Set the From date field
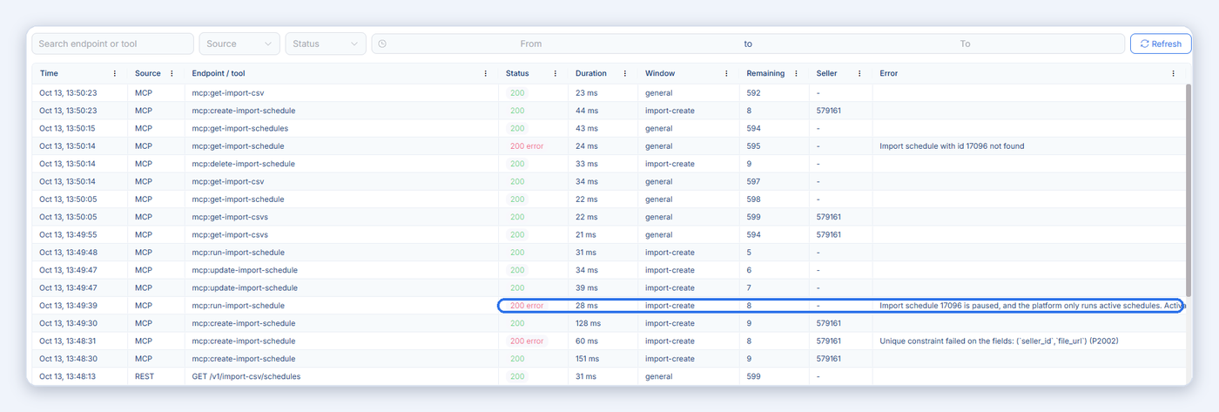Viewport: 1219px width, 412px height. (531, 44)
